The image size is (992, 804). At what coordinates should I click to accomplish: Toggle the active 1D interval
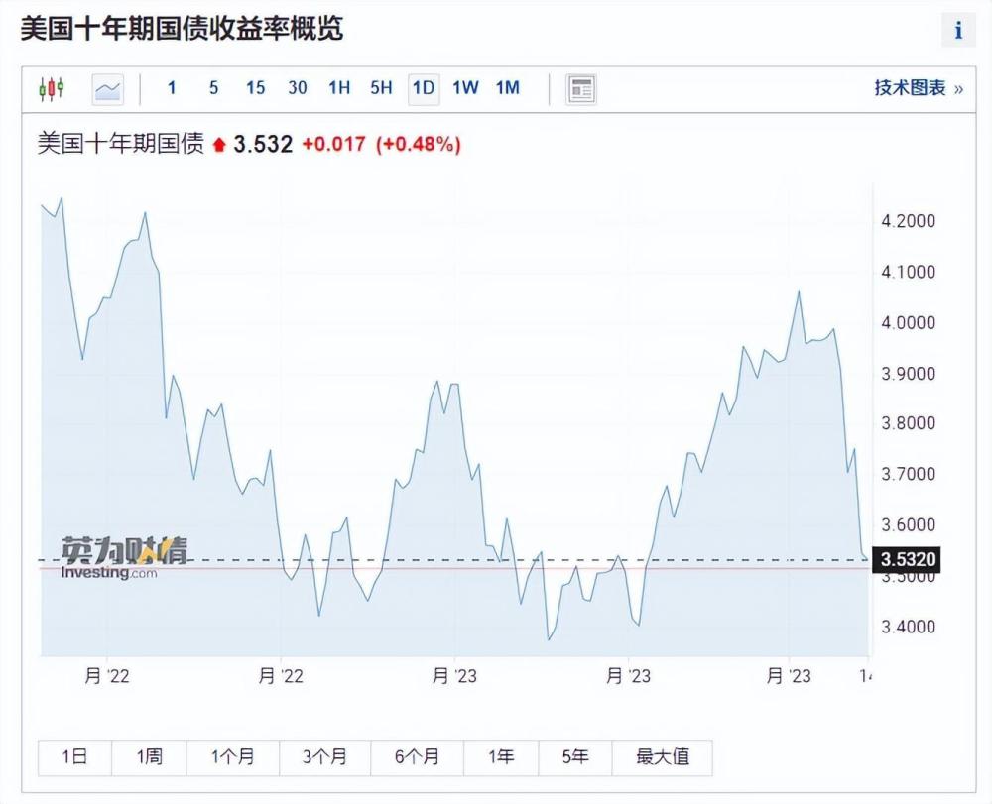pyautogui.click(x=423, y=88)
